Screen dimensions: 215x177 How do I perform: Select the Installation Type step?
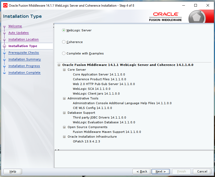coord(23,46)
